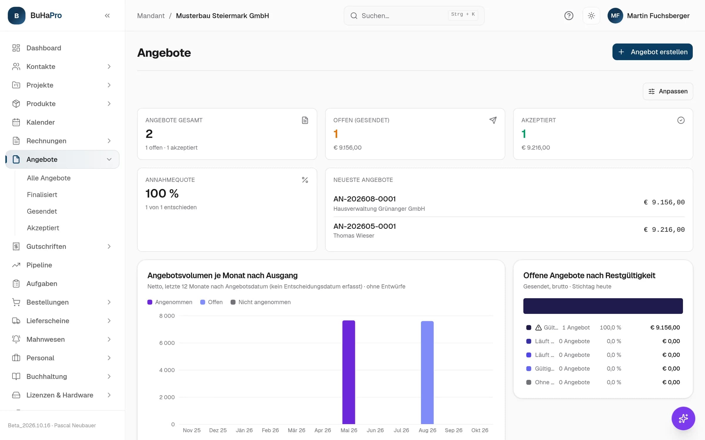This screenshot has width=705, height=440.
Task: Click the Dashboard grid icon
Action: pyautogui.click(x=16, y=48)
